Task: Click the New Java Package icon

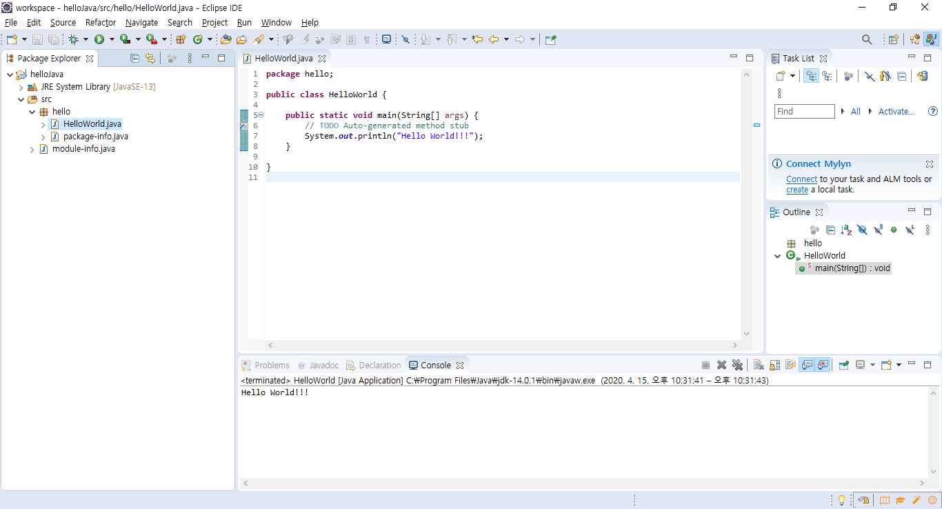Action: [181, 40]
